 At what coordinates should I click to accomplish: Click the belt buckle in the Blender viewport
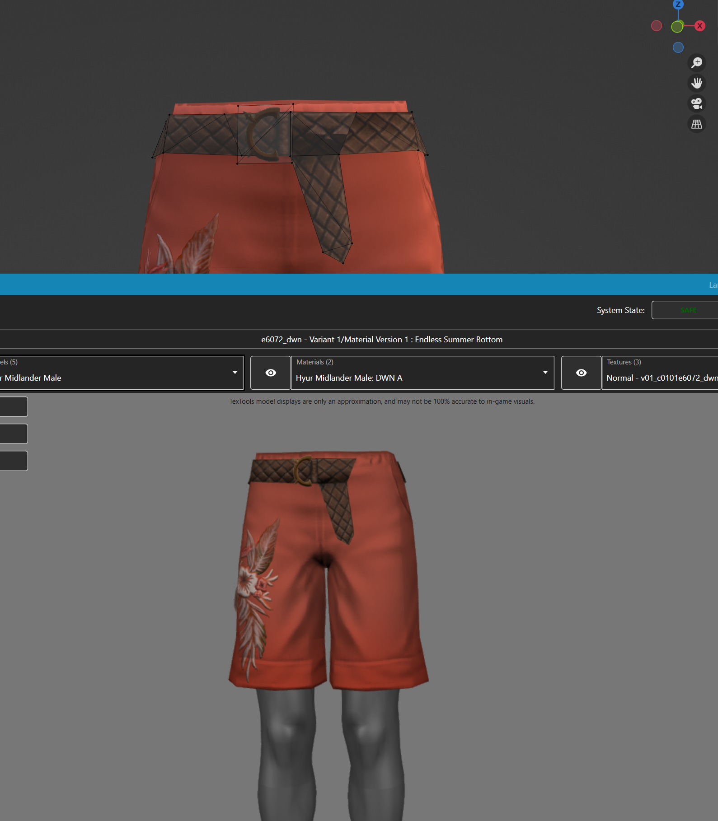click(264, 134)
